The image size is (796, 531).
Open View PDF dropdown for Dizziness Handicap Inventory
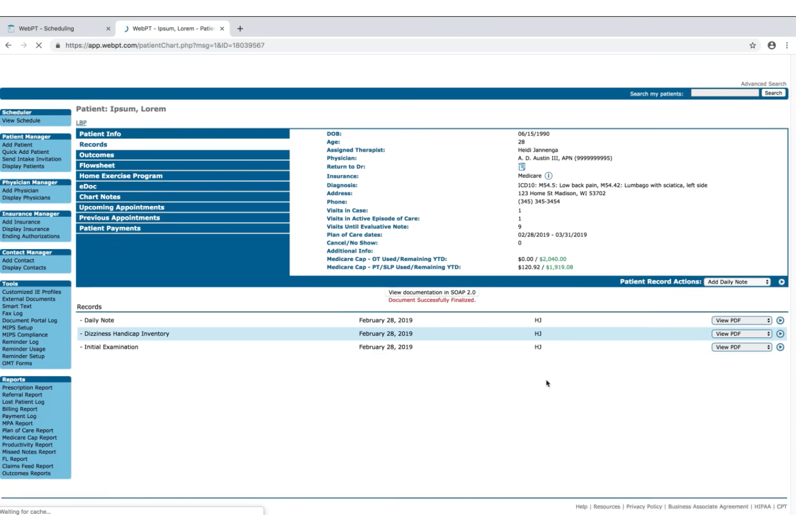pos(742,334)
